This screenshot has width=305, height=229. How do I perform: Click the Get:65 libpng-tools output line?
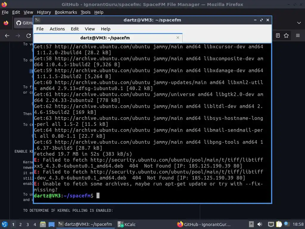[x=148, y=145]
